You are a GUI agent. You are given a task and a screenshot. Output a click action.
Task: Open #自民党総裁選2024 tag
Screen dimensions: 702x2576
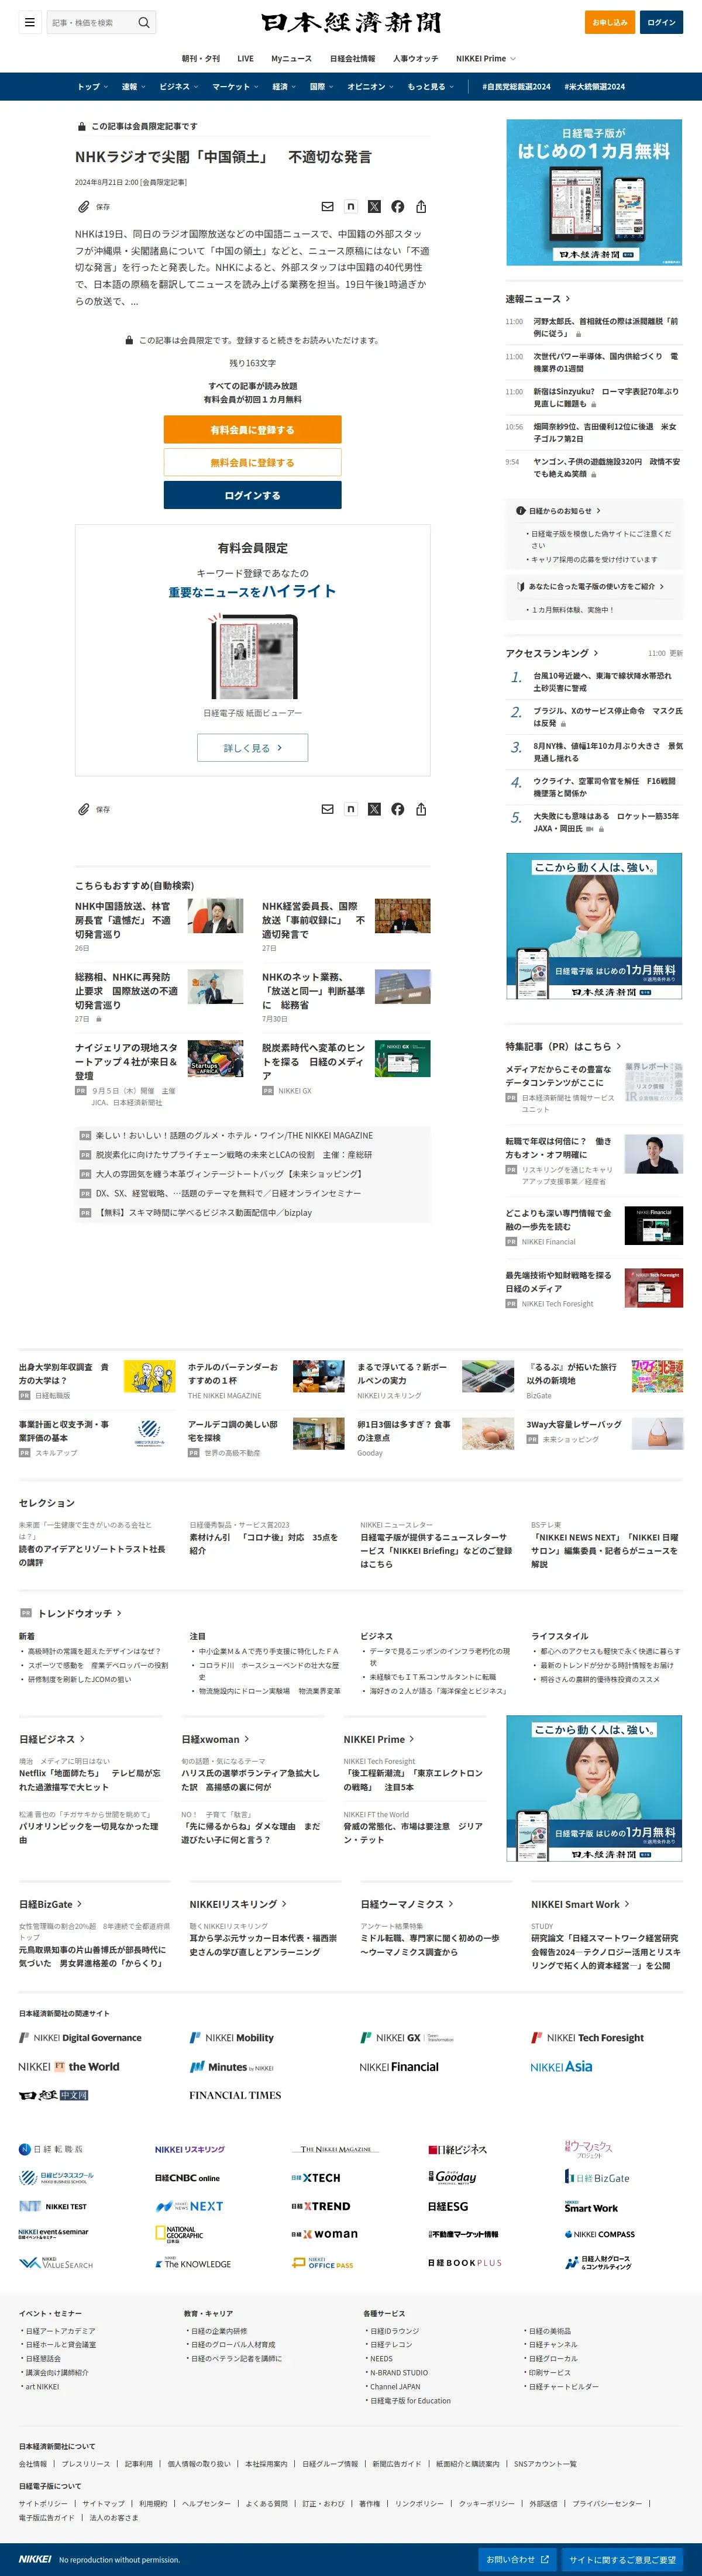pyautogui.click(x=516, y=87)
